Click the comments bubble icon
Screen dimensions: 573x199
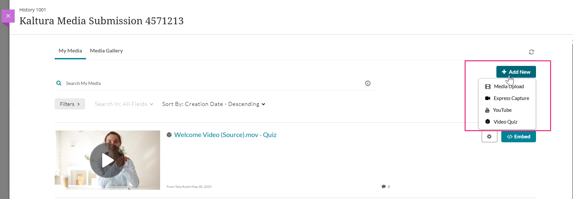(383, 187)
